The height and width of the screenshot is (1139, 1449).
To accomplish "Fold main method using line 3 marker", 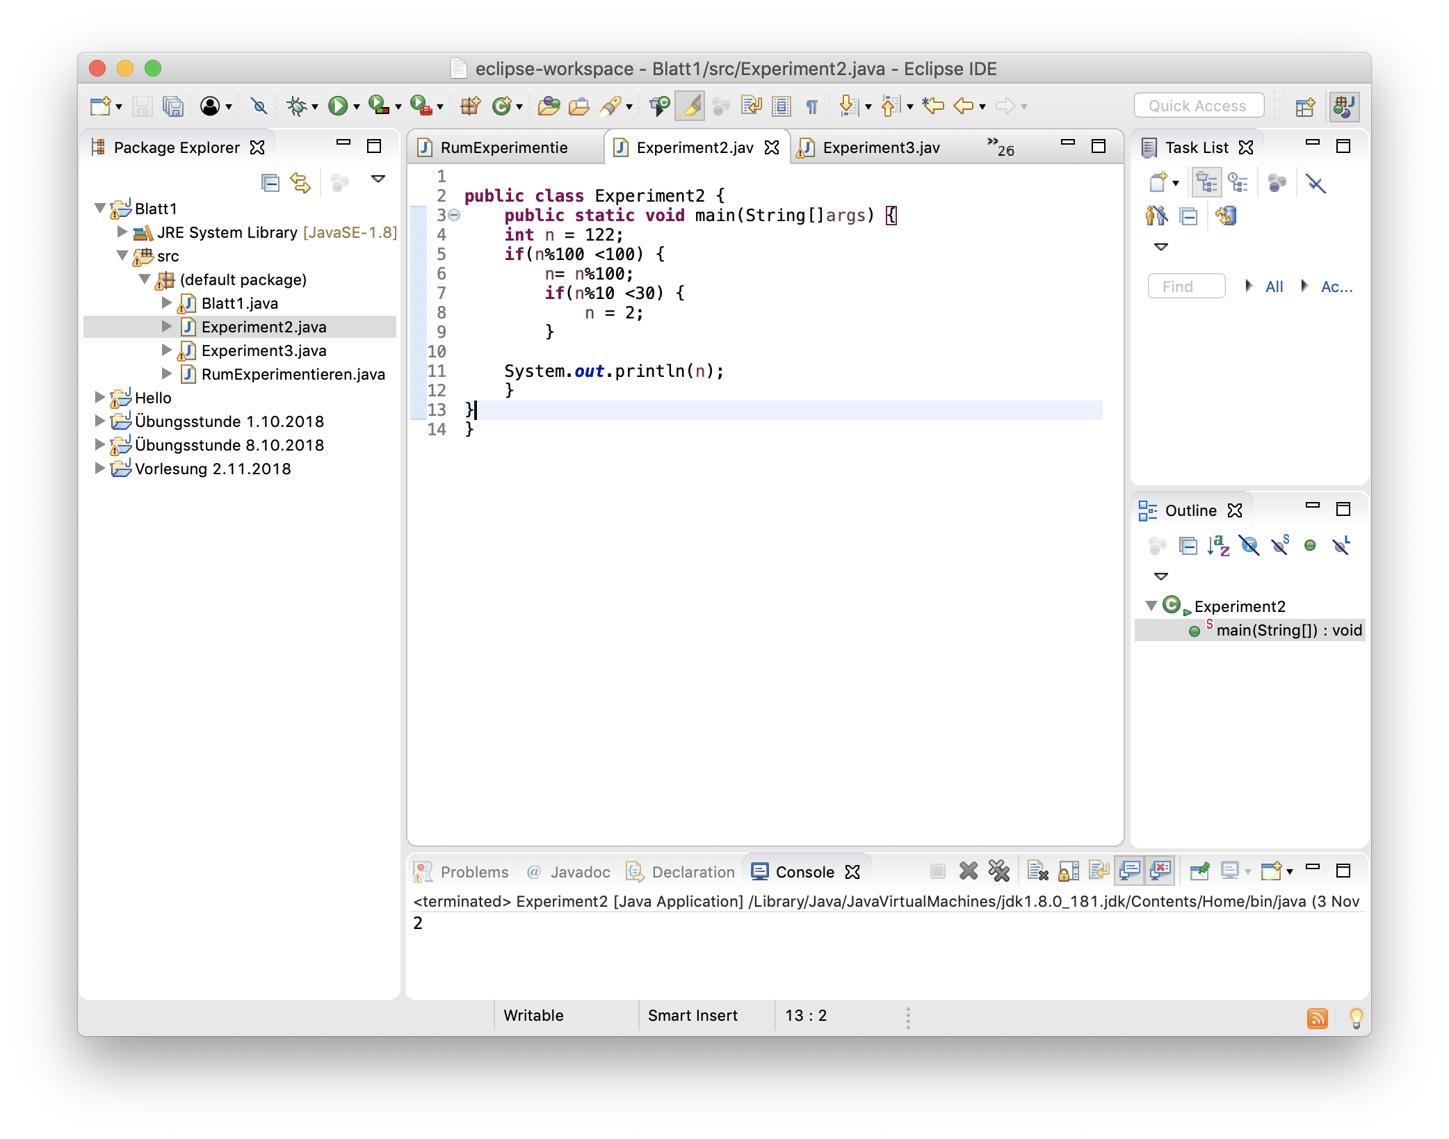I will point(454,215).
